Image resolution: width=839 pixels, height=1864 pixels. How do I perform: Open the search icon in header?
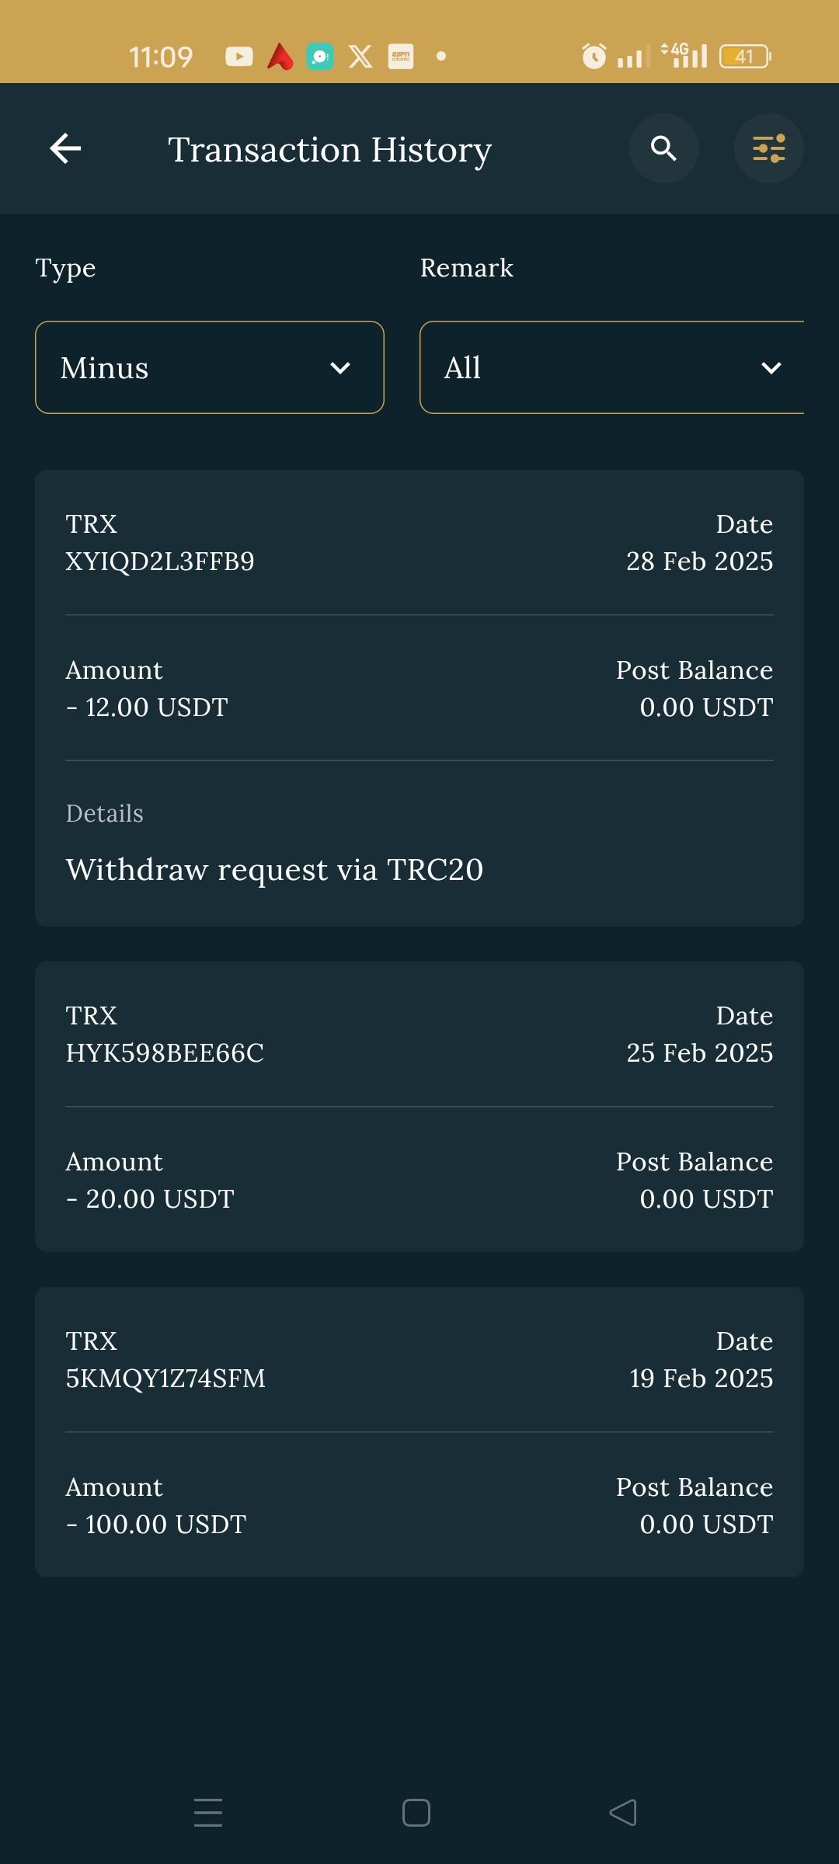tap(663, 148)
